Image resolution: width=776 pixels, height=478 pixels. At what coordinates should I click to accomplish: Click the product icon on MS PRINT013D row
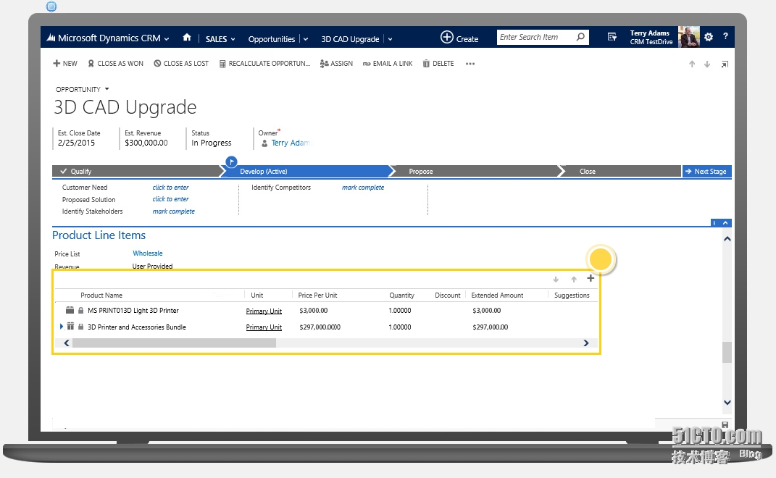pos(70,310)
